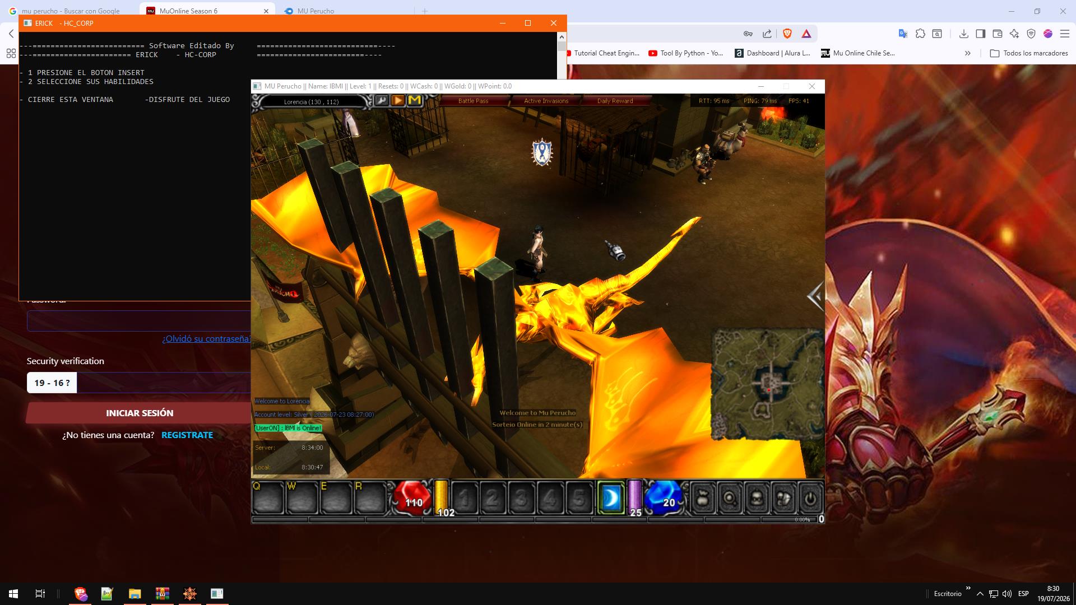Expand the side panel arrow on game right edge
Viewport: 1076px width, 605px height.
(x=815, y=296)
